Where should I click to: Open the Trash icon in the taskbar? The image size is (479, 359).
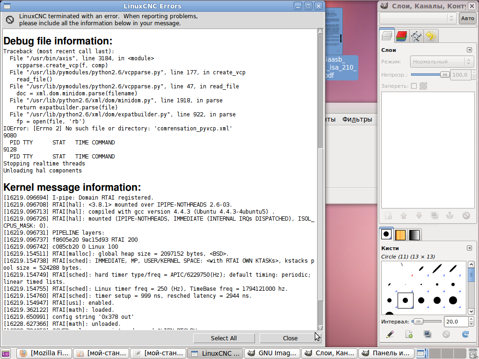point(472,353)
